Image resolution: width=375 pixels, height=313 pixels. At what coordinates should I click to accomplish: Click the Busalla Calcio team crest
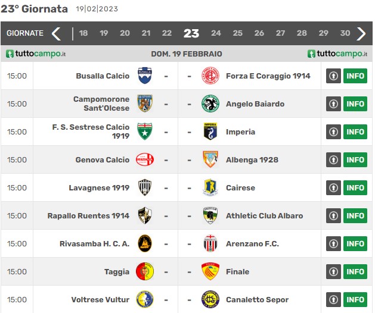point(145,76)
